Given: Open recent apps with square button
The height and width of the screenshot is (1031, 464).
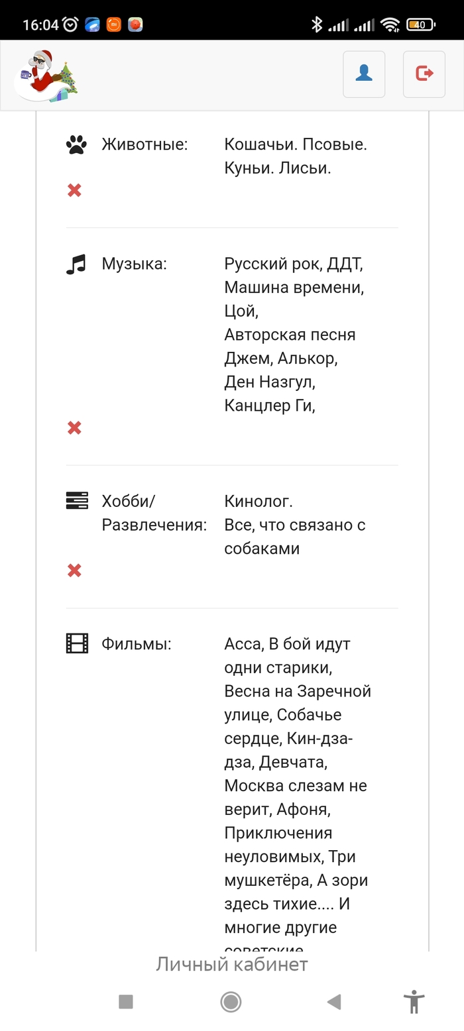Looking at the screenshot, I should pyautogui.click(x=126, y=1002).
